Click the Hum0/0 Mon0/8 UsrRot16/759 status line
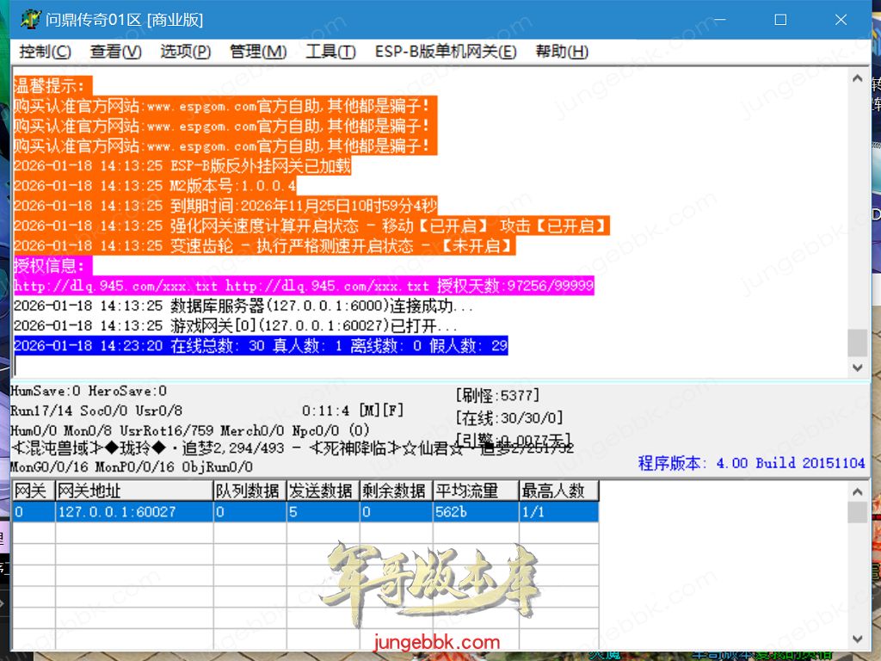881x661 pixels. 190,430
